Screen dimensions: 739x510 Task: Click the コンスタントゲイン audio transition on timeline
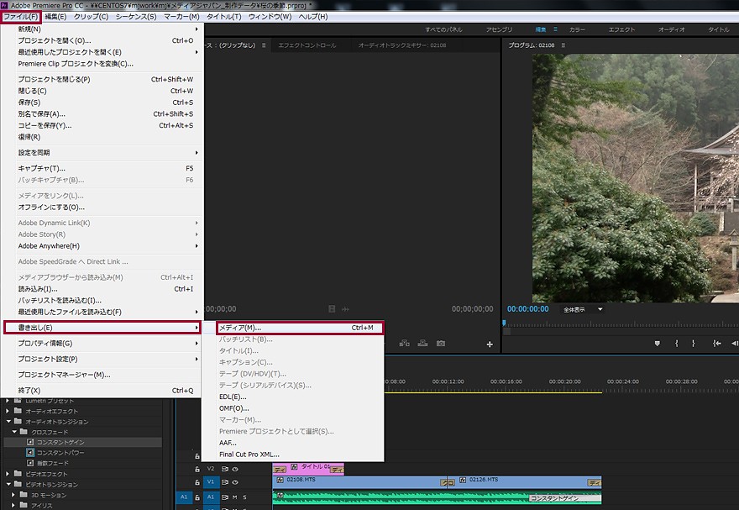coord(564,498)
